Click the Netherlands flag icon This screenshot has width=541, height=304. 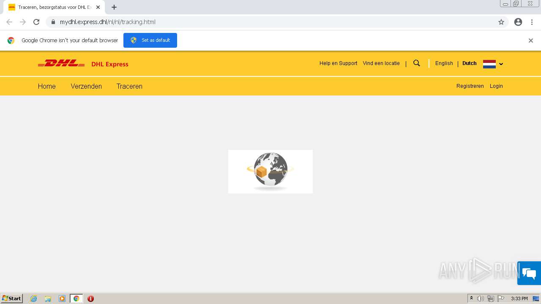tap(489, 64)
